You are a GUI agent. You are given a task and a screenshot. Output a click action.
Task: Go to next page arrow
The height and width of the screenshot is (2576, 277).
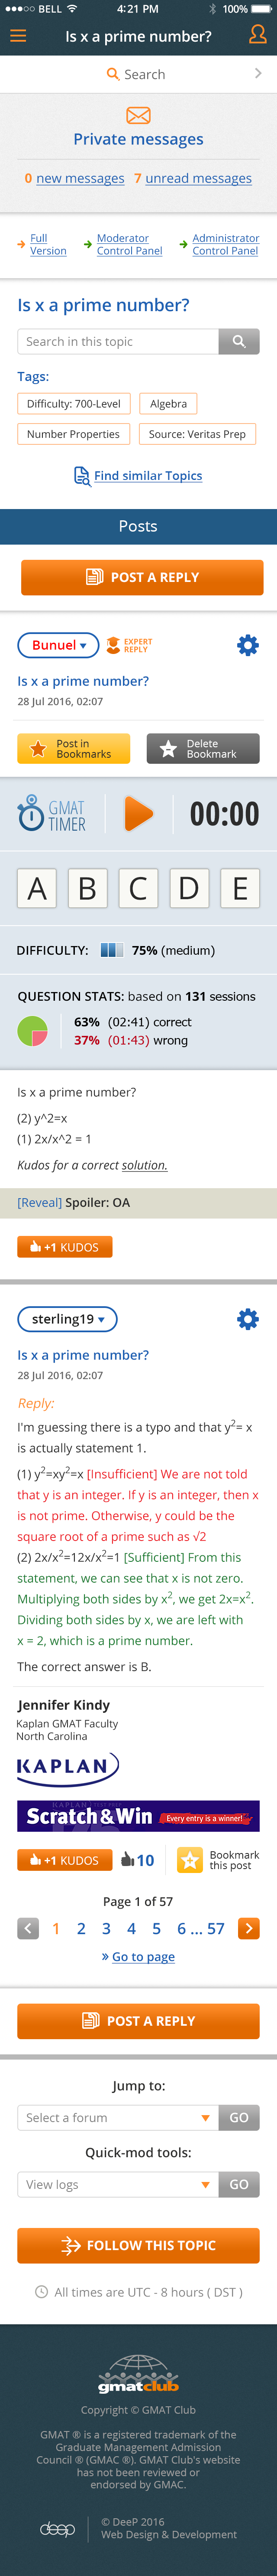coord(248,1928)
